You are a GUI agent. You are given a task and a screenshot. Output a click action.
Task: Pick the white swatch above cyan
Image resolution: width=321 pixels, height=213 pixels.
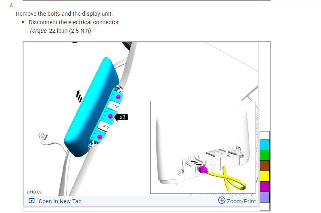coord(264,136)
